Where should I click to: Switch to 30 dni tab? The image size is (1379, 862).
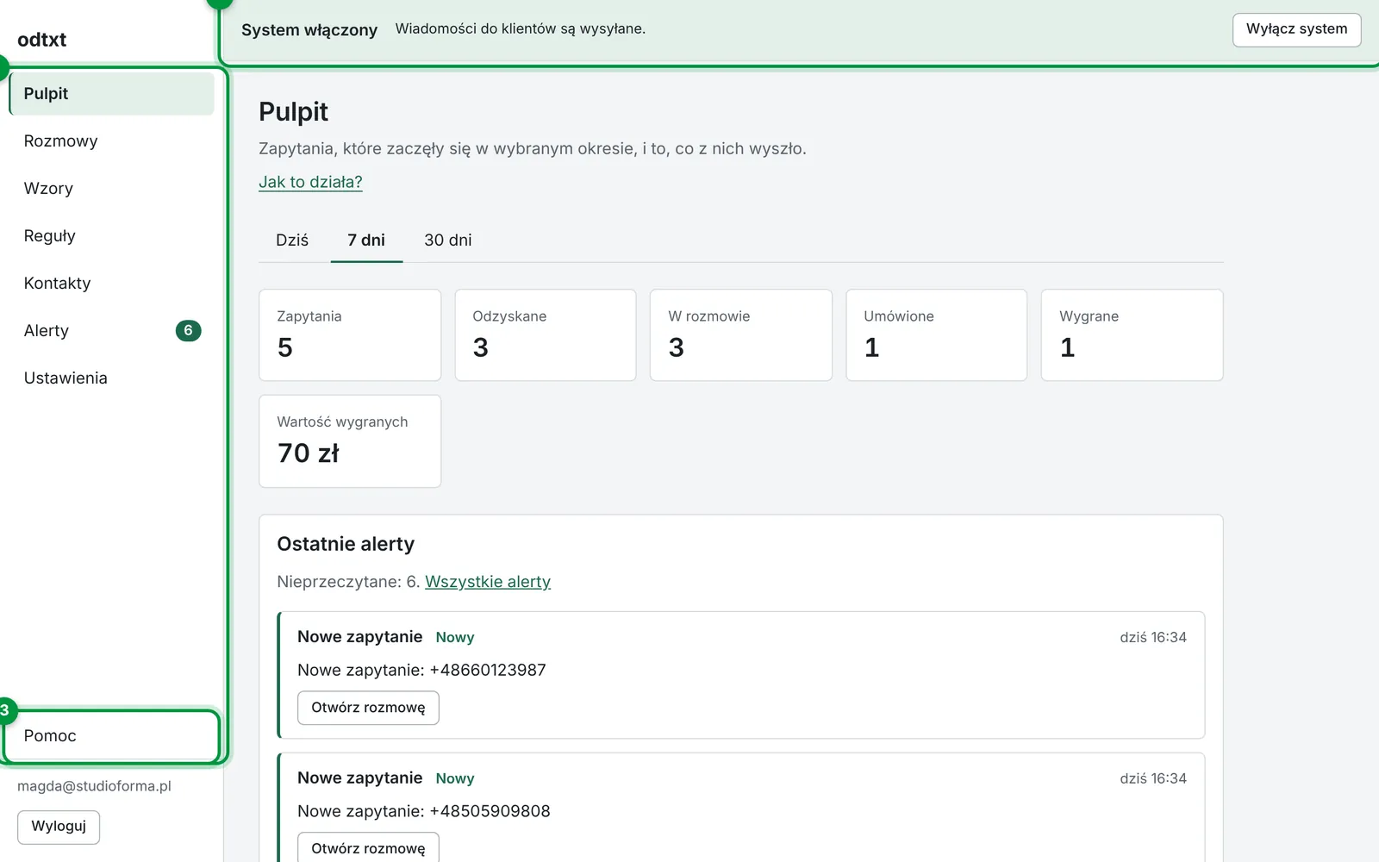click(x=448, y=240)
